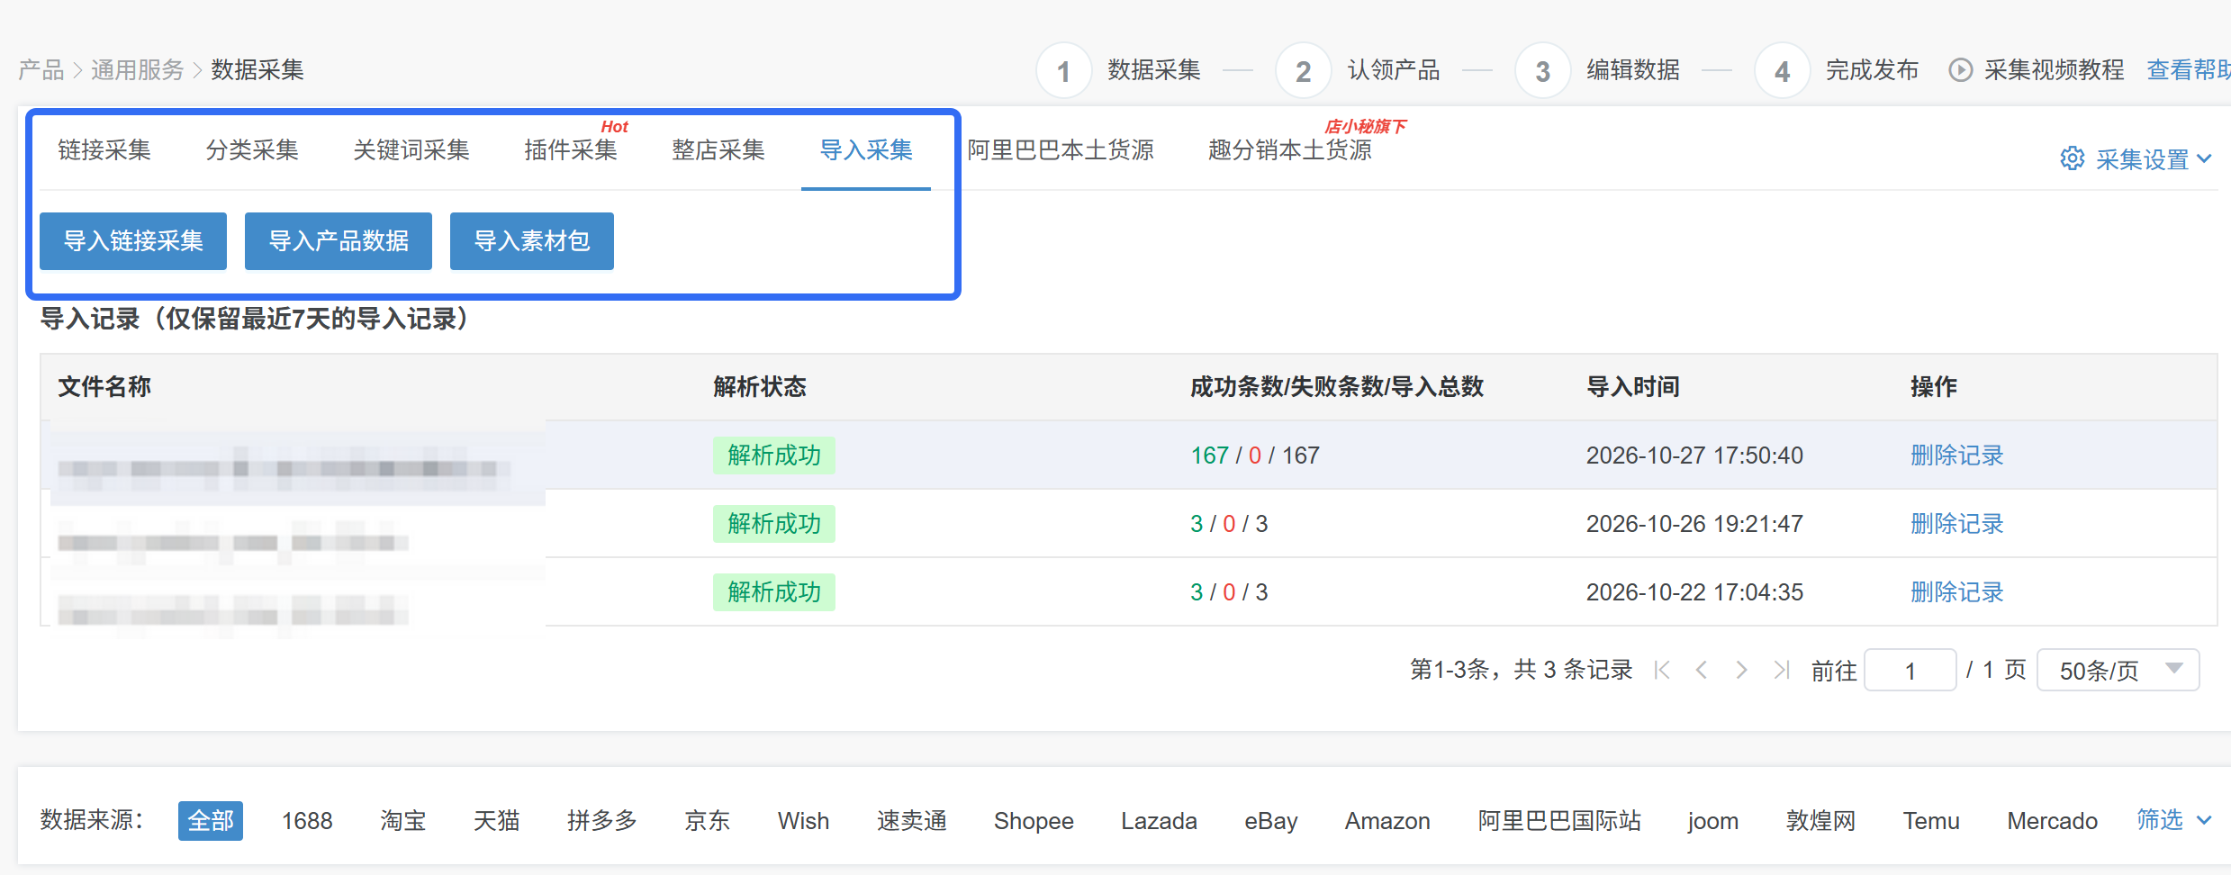Click 解析状态 column header

pyautogui.click(x=760, y=387)
